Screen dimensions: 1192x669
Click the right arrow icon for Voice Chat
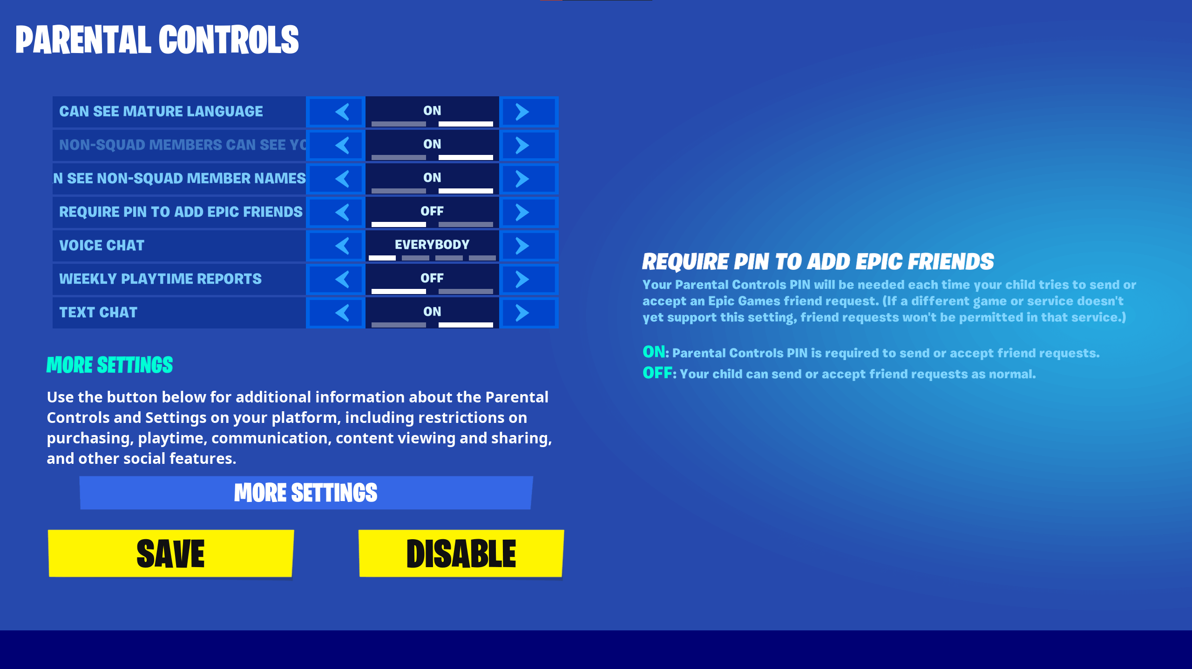coord(524,245)
